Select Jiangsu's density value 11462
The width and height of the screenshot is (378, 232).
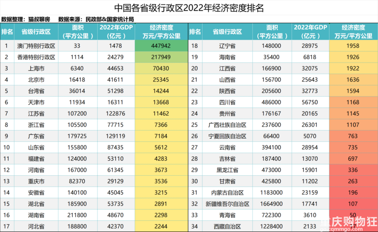[161, 114]
